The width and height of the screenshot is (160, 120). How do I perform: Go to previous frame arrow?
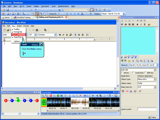pos(71,14)
